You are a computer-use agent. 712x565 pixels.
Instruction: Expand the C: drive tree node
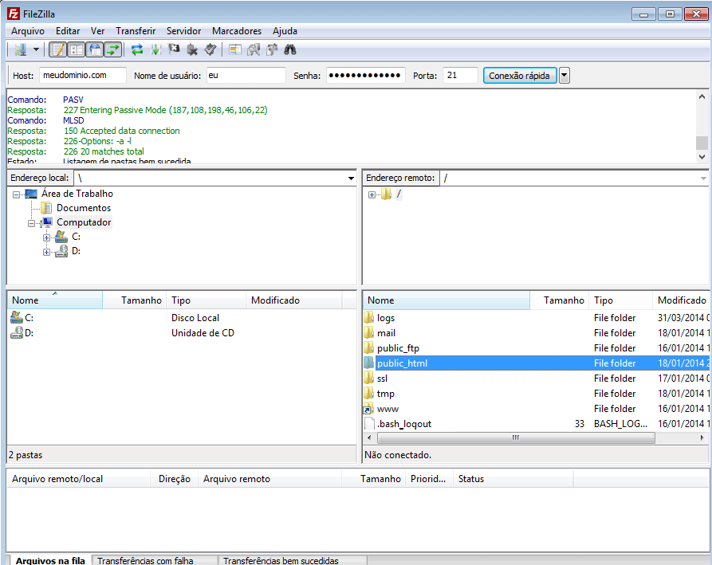click(46, 237)
